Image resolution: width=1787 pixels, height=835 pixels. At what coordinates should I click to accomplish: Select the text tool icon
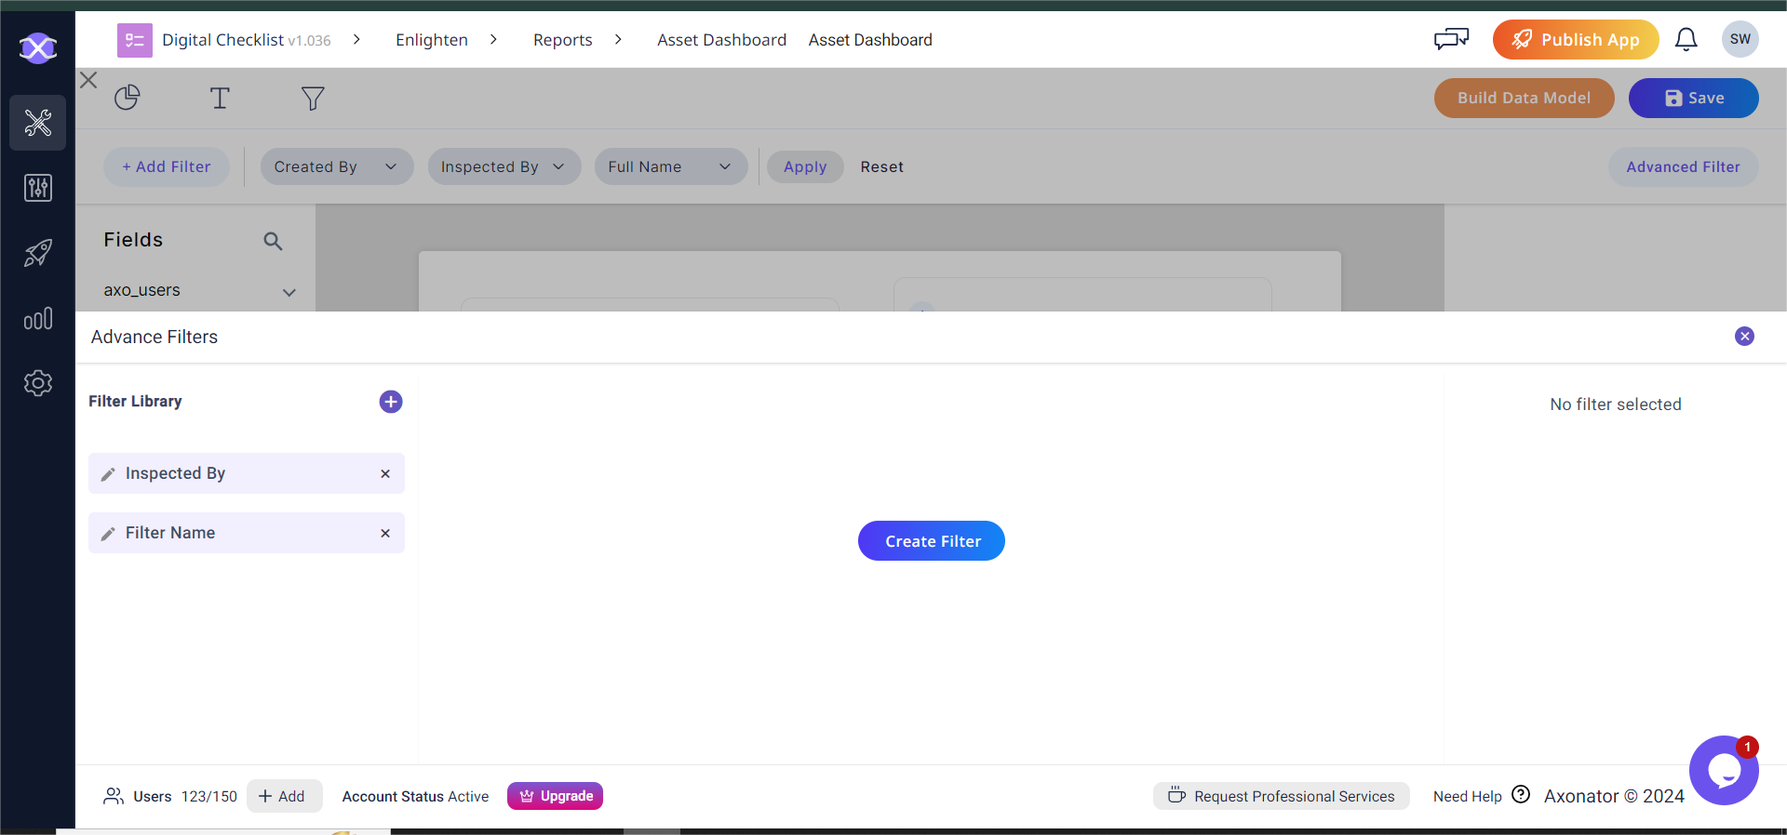tap(220, 98)
